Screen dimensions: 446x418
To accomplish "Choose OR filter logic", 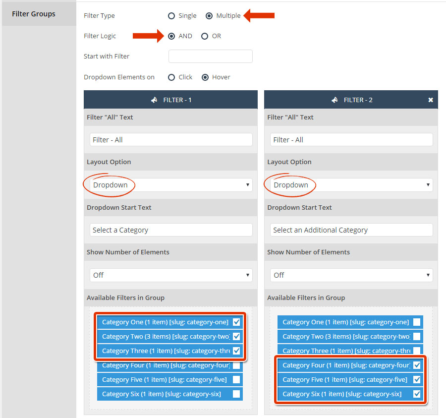I will point(205,36).
